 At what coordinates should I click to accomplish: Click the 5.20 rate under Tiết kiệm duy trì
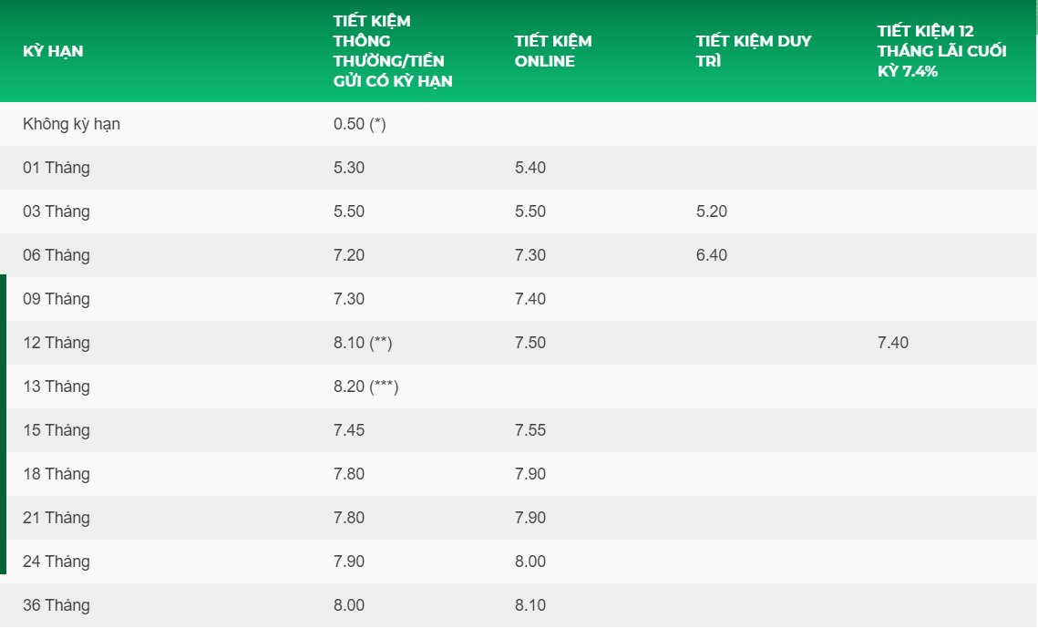(712, 211)
